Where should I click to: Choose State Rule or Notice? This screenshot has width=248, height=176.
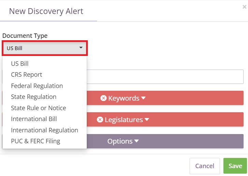tap(39, 108)
